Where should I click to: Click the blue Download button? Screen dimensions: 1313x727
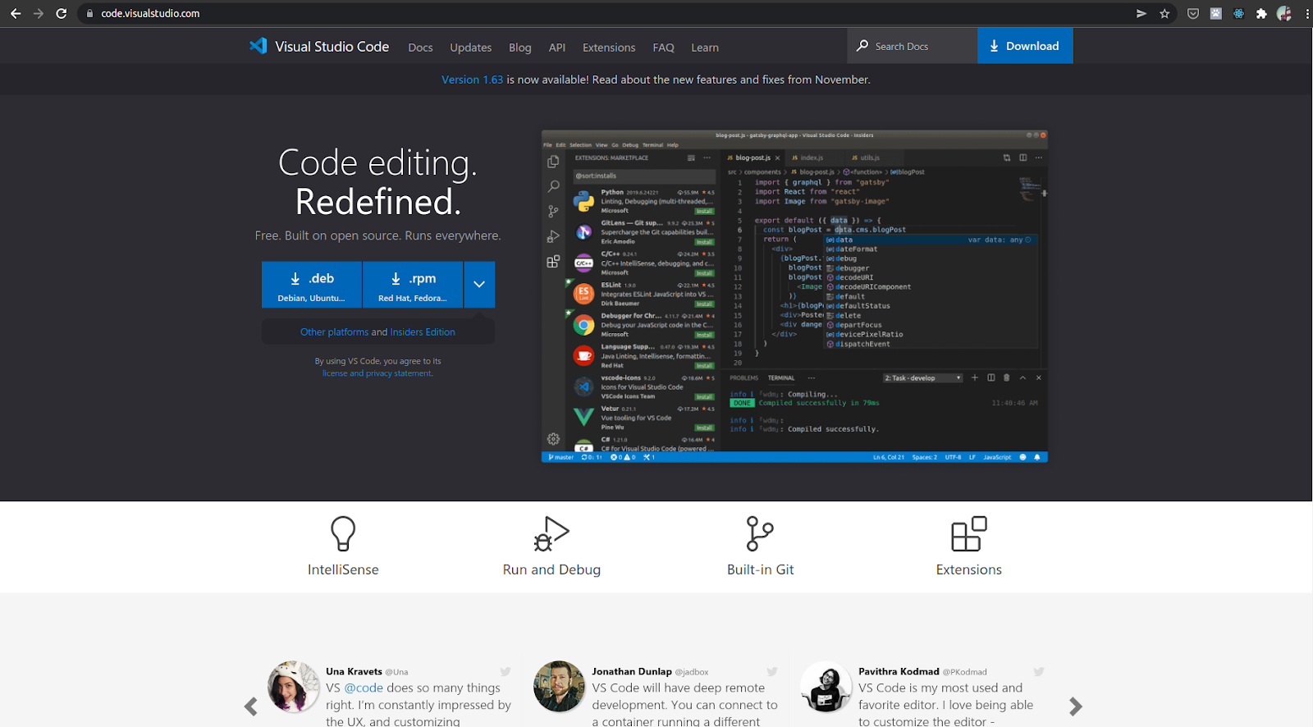point(1025,46)
